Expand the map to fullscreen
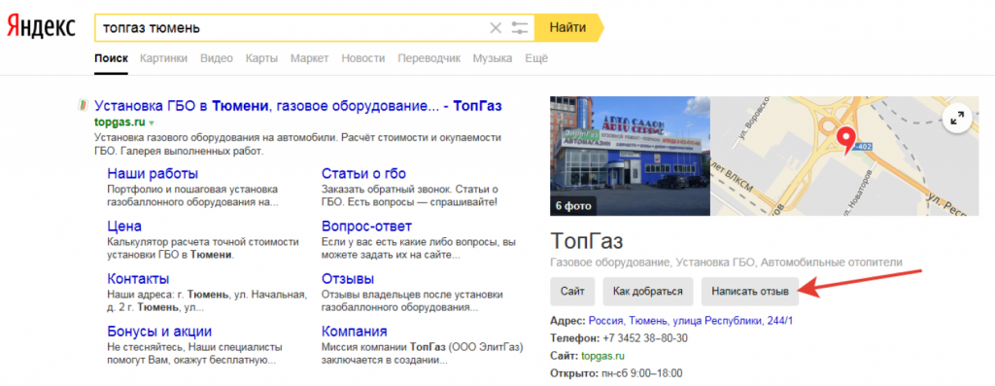The height and width of the screenshot is (386, 995). [957, 117]
